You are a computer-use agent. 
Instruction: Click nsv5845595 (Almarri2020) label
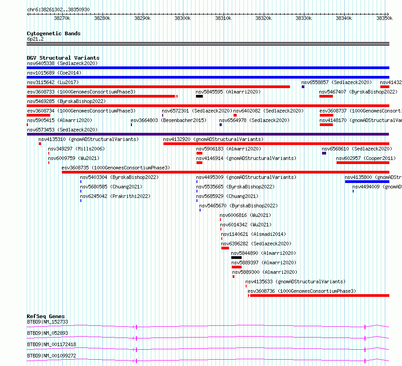click(x=228, y=92)
